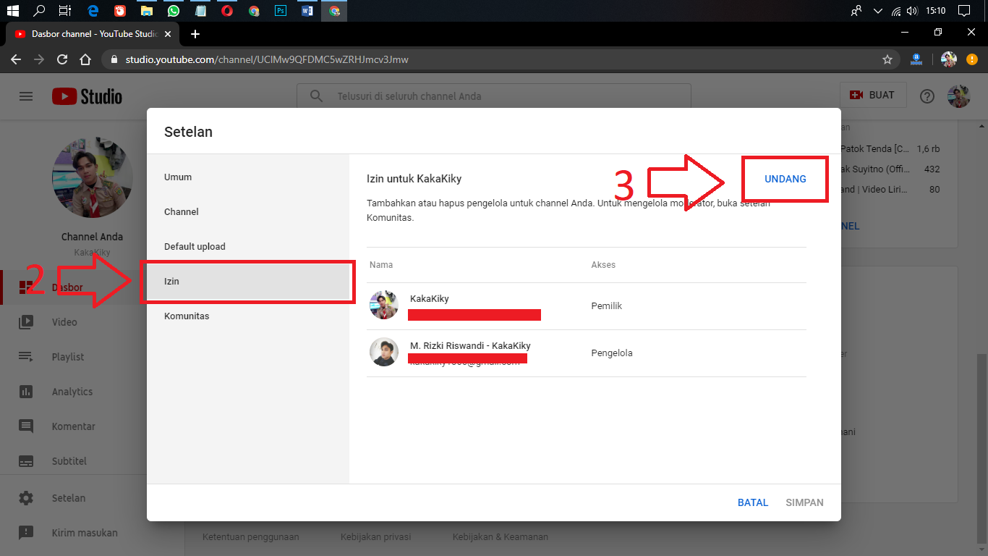988x556 pixels.
Task: Go forward in the browser
Action: pyautogui.click(x=39, y=59)
